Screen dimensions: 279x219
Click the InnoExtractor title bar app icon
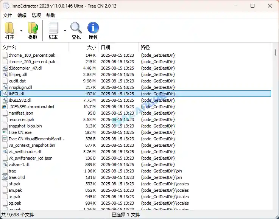pos(6,6)
